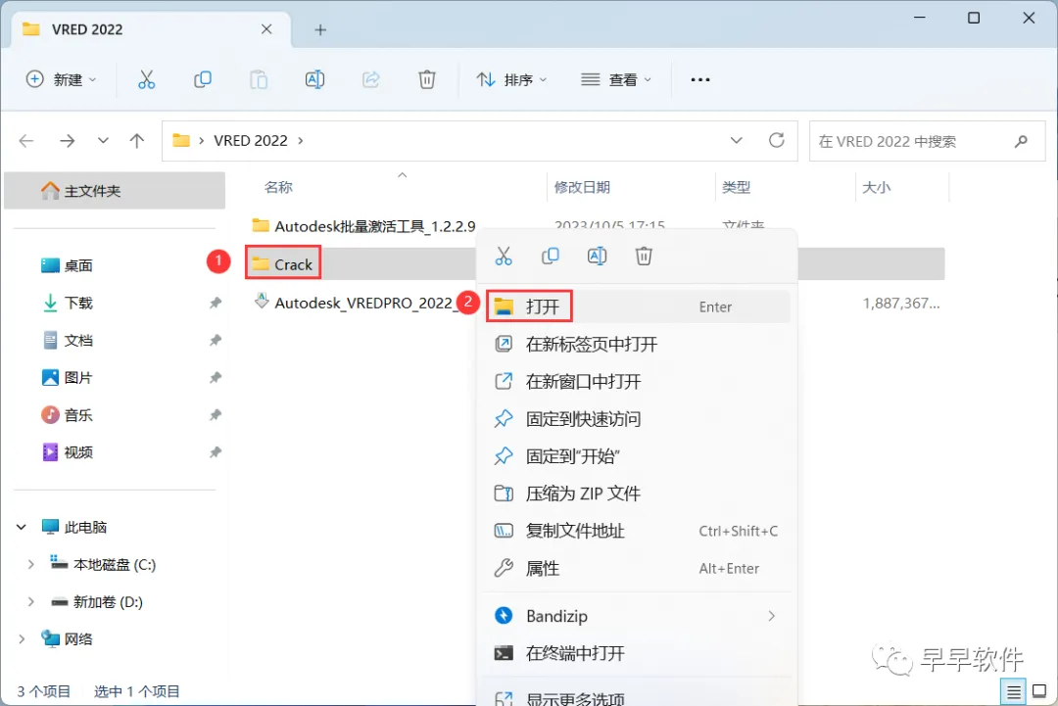Expand the 本地磁盘 (C:) node
Viewport: 1058px width, 706px height.
coord(30,564)
